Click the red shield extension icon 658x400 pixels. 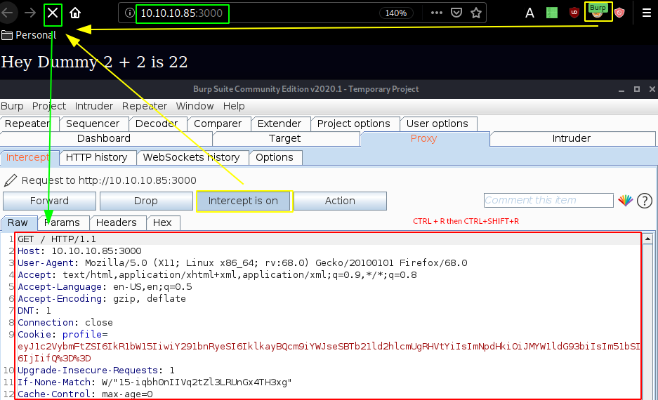pyautogui.click(x=619, y=13)
